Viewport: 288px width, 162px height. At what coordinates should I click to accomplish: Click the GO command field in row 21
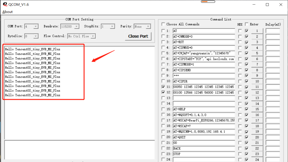(x=204, y=143)
